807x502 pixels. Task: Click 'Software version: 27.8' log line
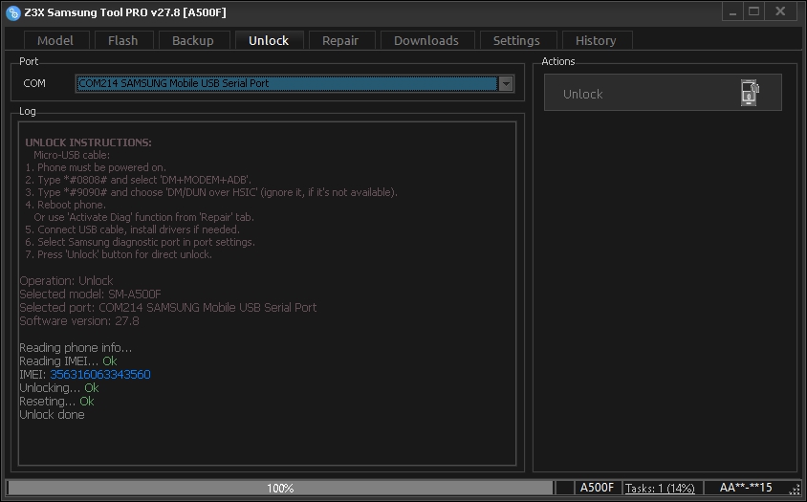(x=79, y=320)
